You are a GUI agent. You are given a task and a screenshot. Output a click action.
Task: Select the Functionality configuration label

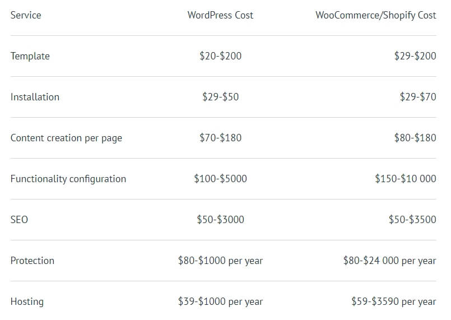68,179
